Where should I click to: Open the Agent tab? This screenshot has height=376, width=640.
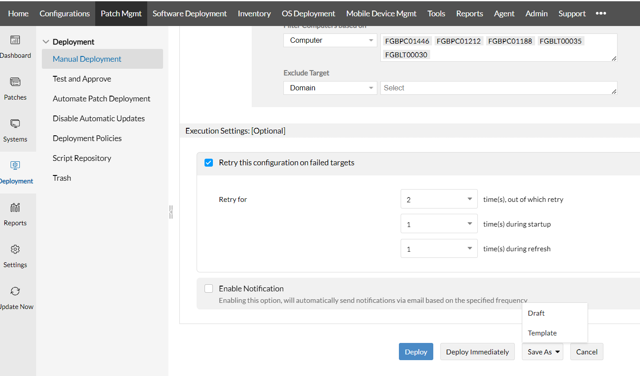(x=504, y=13)
